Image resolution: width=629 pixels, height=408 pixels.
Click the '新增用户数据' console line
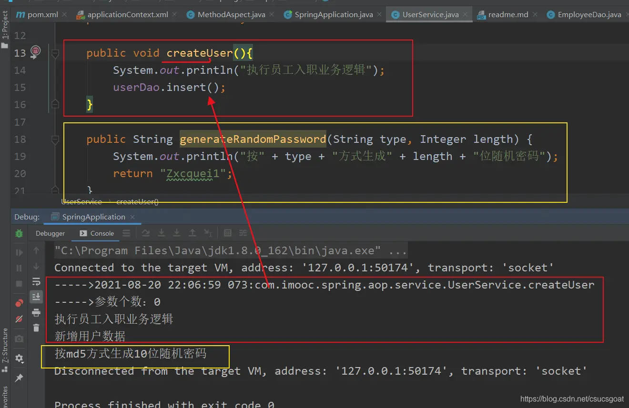[90, 337]
